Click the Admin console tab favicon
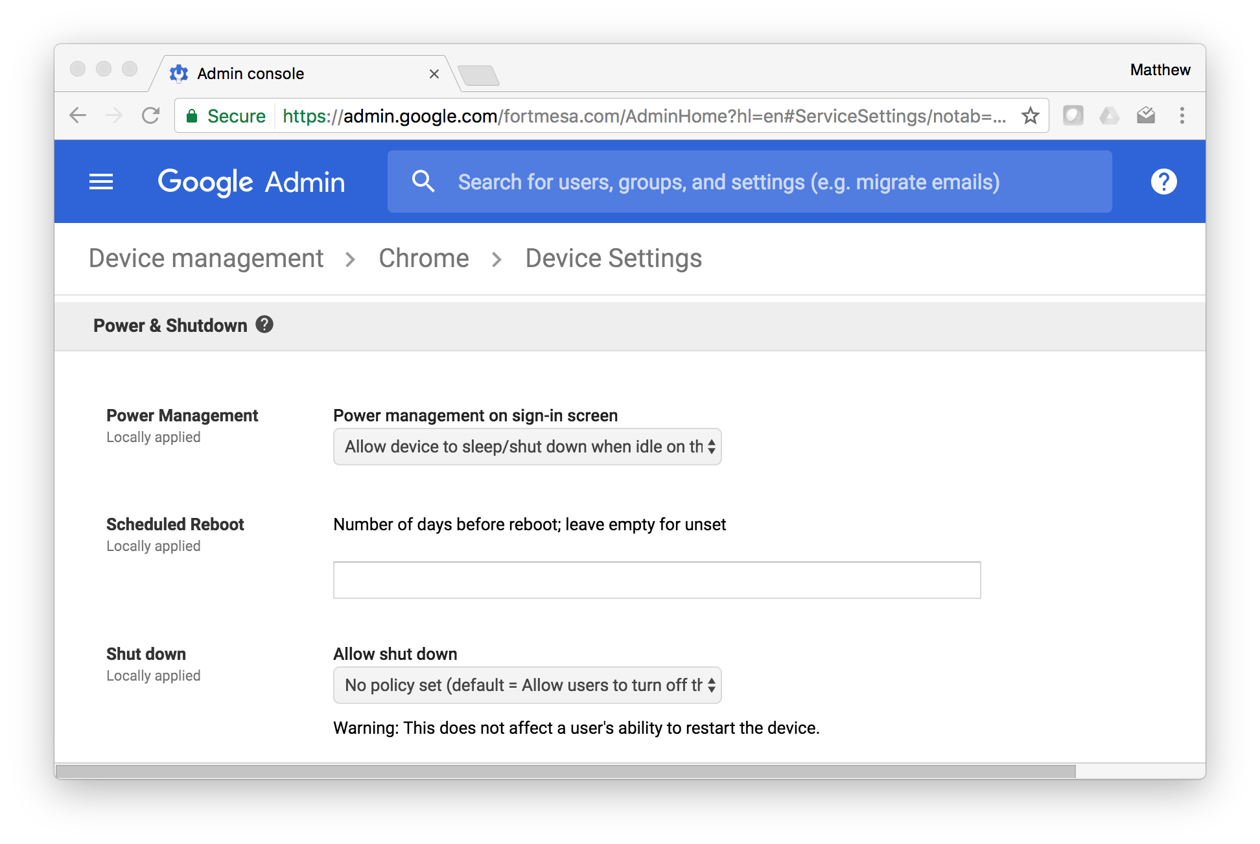Image resolution: width=1260 pixels, height=844 pixels. point(179,74)
